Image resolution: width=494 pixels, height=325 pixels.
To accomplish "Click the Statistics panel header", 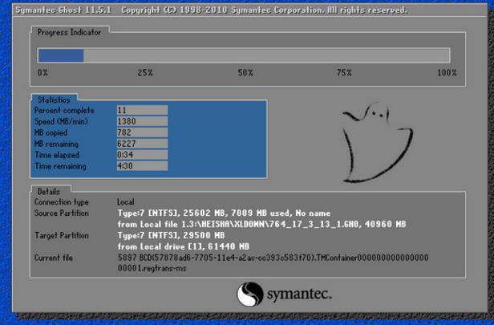I will click(x=54, y=99).
